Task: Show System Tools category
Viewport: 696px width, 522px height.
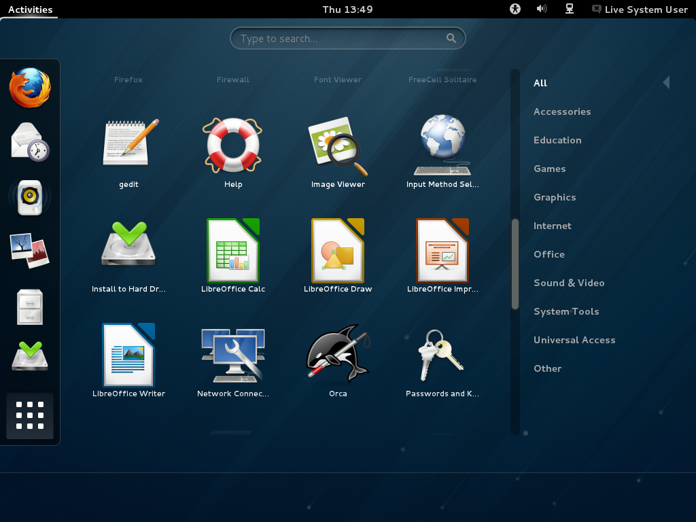Action: 566,311
